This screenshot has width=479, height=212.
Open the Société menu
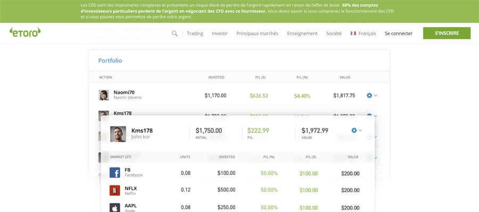point(334,33)
